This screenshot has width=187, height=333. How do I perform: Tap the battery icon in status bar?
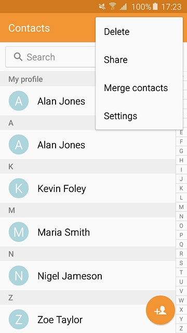click(x=155, y=7)
